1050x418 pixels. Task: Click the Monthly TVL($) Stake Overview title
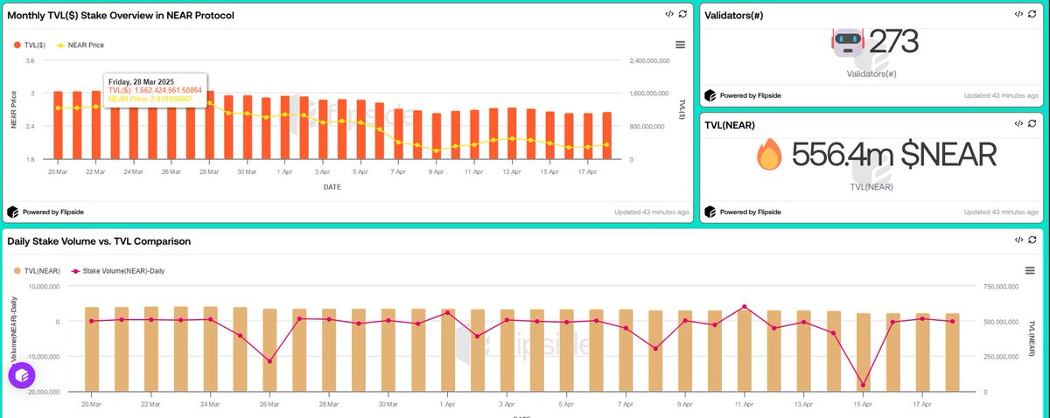121,16
